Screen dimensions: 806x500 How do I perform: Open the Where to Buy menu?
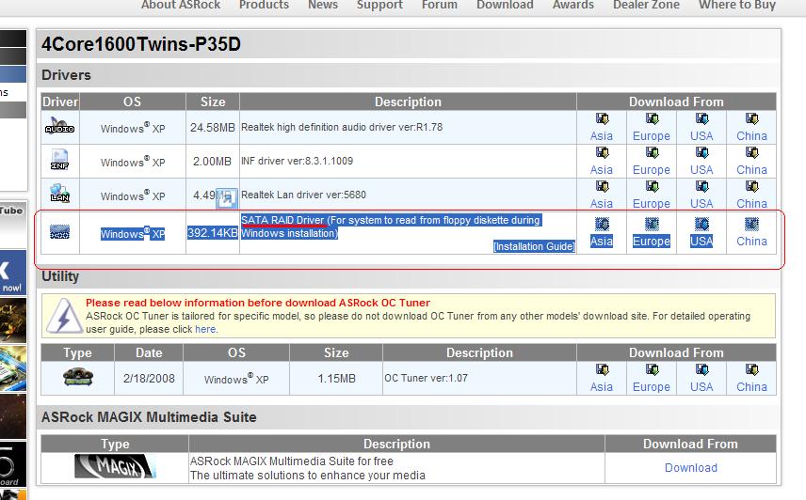pos(737,5)
